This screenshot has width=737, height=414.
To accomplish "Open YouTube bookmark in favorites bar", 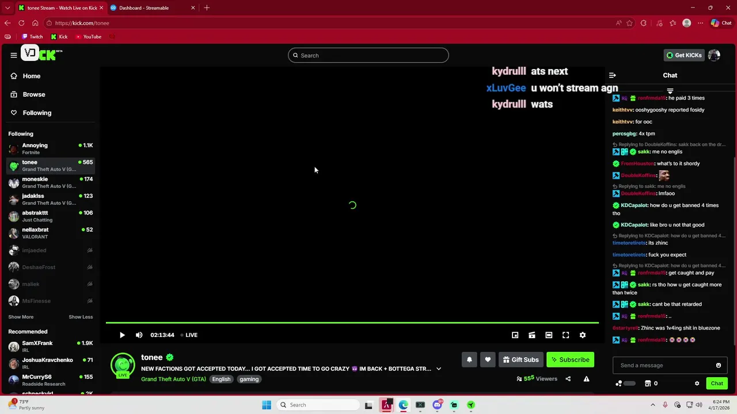I will pos(89,37).
